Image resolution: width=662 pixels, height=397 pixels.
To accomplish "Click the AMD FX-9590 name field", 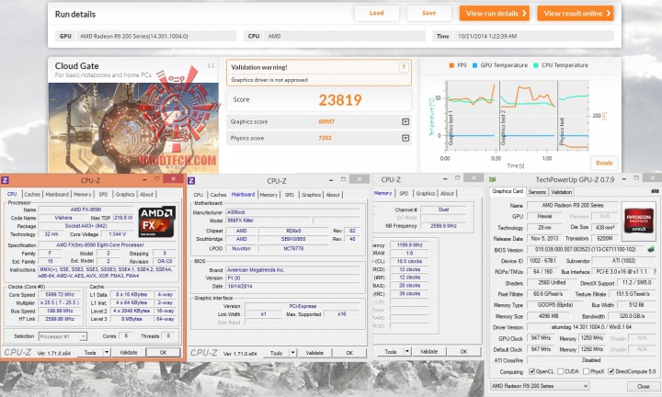I will click(x=86, y=210).
